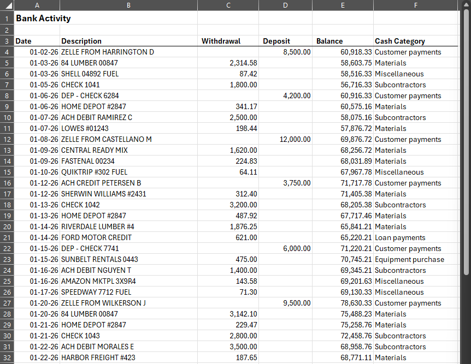Select row 1 header
The width and height of the screenshot is (471, 364).
tap(7, 19)
